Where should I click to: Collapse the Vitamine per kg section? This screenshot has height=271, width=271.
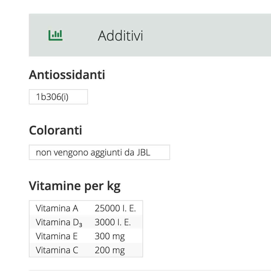(x=75, y=185)
